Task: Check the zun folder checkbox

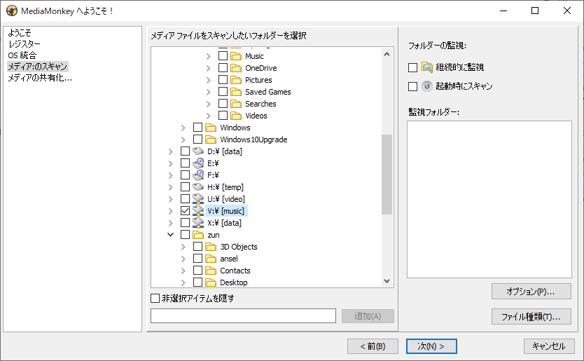Action: pyautogui.click(x=185, y=235)
